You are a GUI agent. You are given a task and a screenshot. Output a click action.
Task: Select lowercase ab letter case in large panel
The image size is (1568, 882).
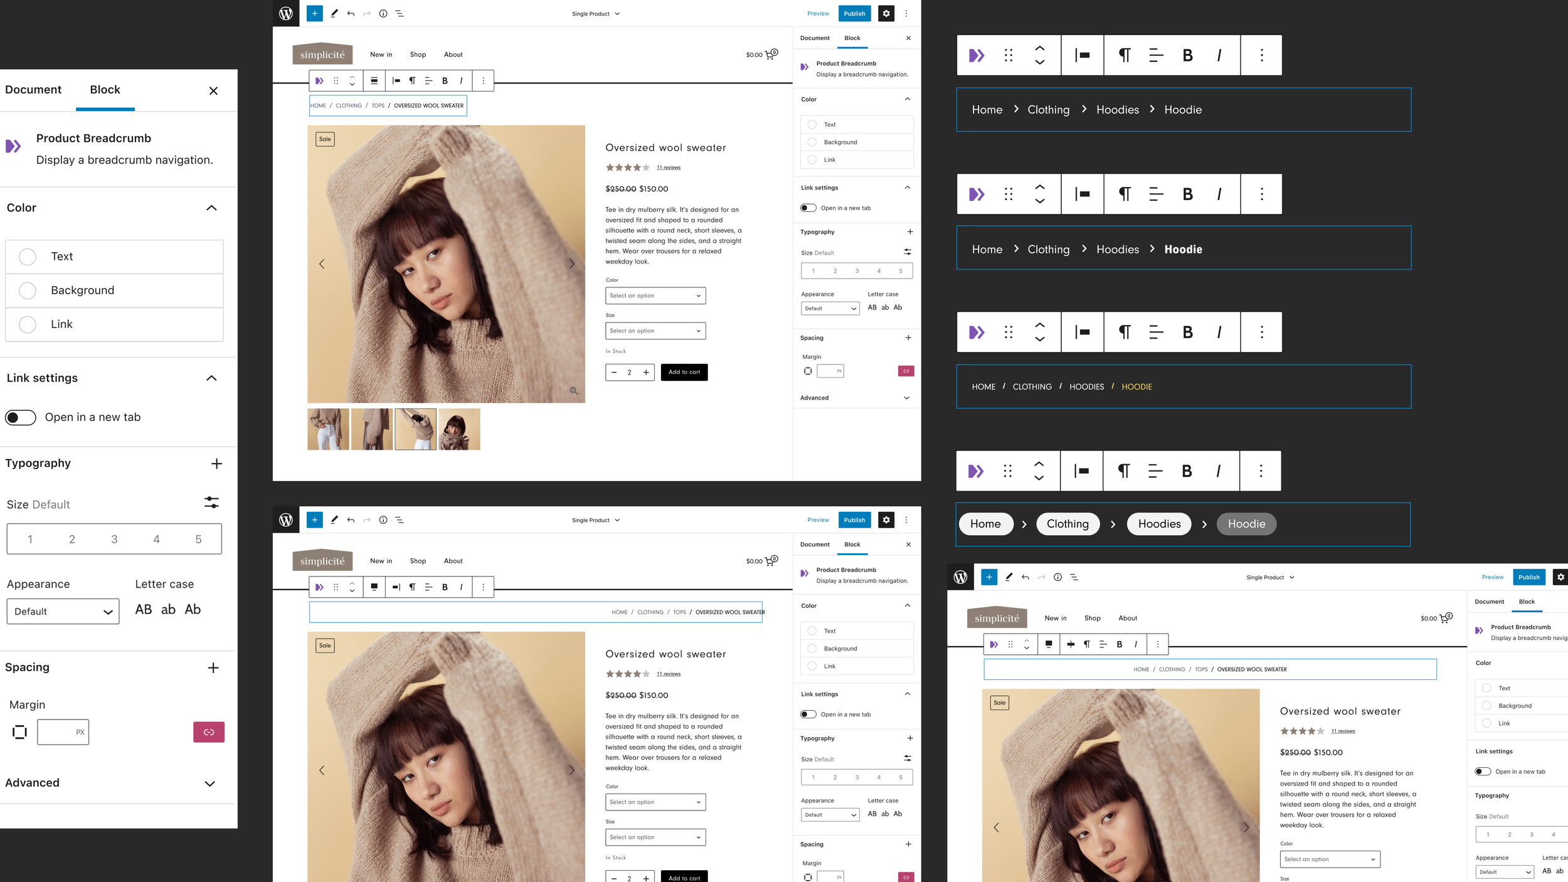(168, 610)
